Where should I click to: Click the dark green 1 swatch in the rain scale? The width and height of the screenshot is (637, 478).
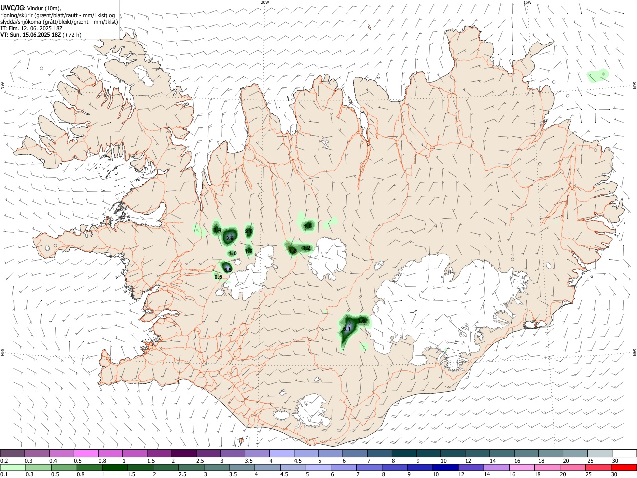coord(114,468)
